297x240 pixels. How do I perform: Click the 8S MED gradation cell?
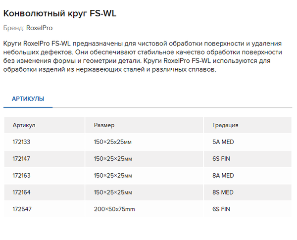(x=223, y=192)
